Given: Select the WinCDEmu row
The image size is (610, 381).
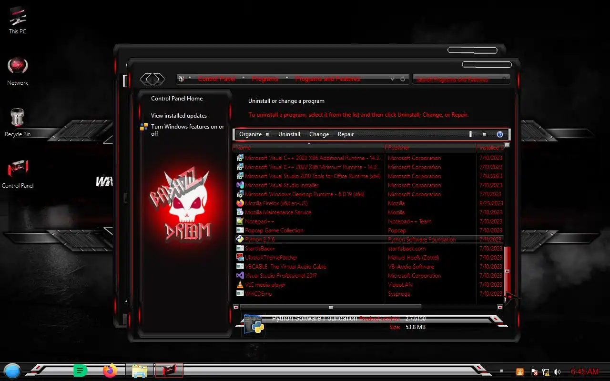Looking at the screenshot, I should click(369, 294).
